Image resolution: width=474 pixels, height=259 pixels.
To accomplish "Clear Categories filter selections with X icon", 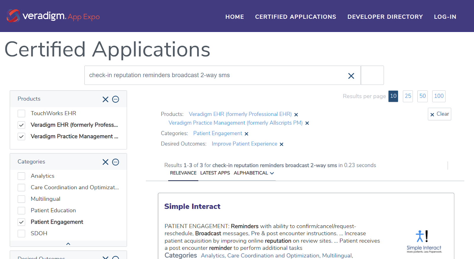I will tap(105, 162).
